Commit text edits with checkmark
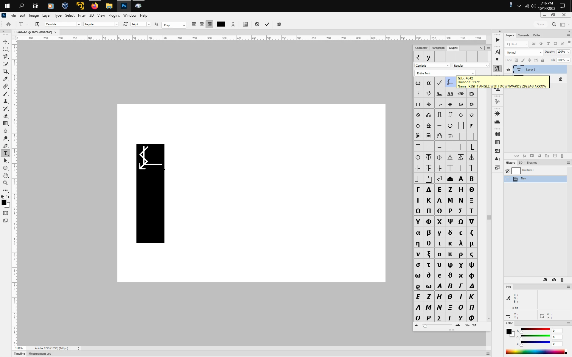The width and height of the screenshot is (572, 357). coord(267,24)
